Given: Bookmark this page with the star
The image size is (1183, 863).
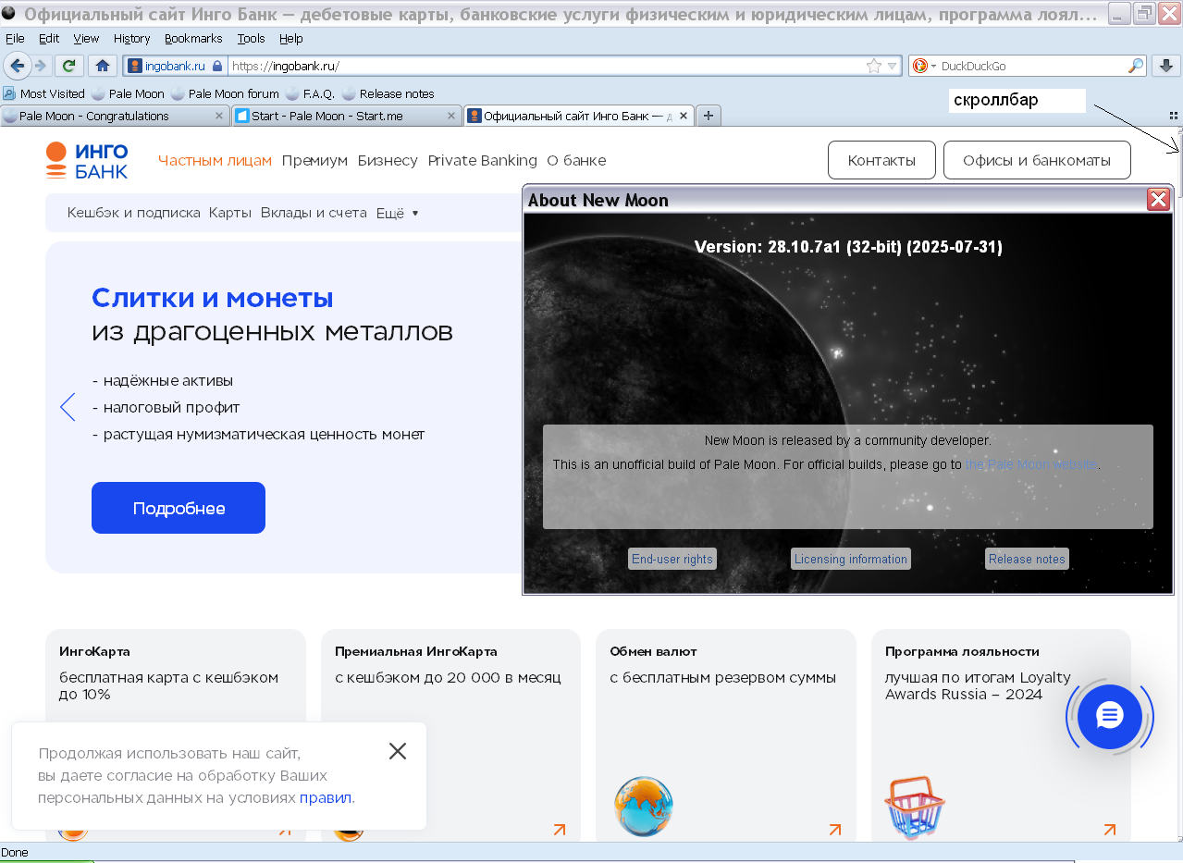Looking at the screenshot, I should coord(873,66).
